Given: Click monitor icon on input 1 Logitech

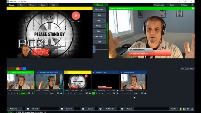Looking at the screenshot, I should tap(29, 93).
